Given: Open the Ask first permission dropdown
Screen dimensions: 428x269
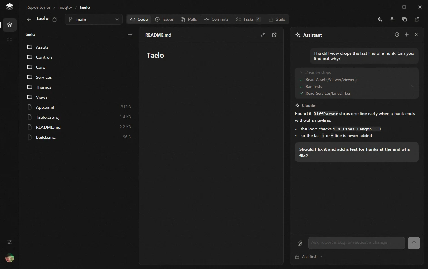Looking at the screenshot, I should point(309,257).
